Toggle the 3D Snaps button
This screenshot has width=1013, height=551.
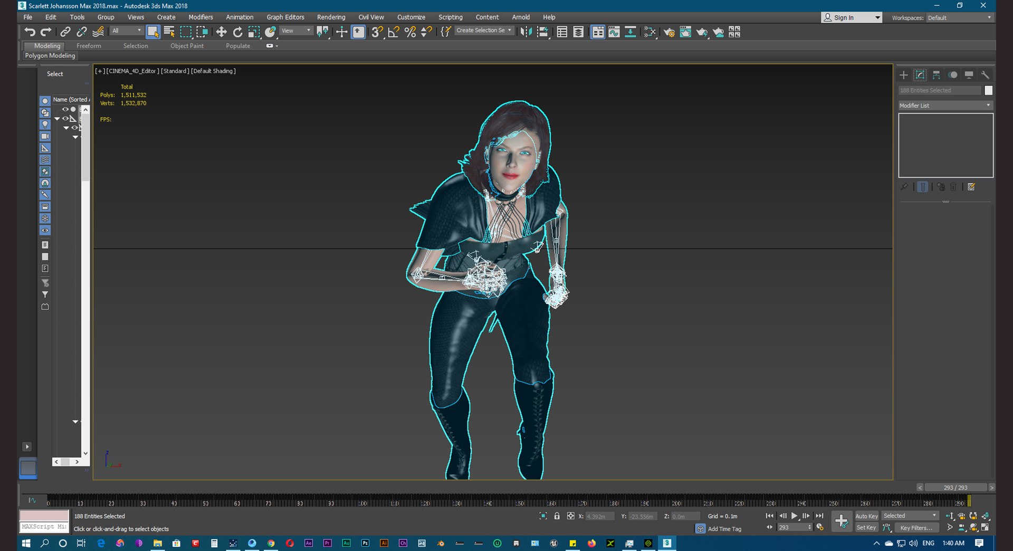tap(377, 32)
